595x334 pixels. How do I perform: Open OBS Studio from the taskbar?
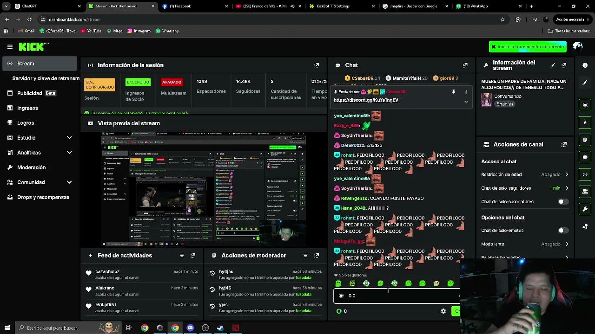(205, 328)
